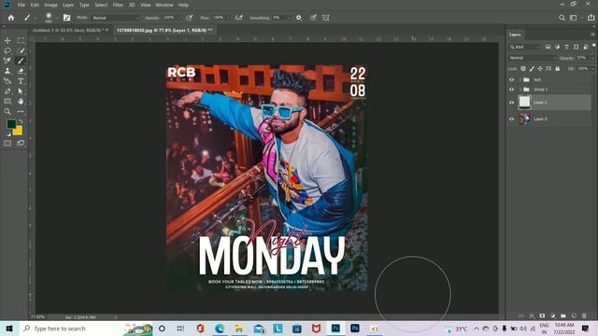Open the File menu

pyautogui.click(x=21, y=5)
